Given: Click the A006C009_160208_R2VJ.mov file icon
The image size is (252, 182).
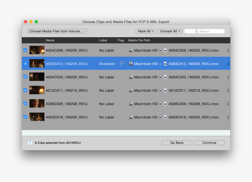Looking at the screenshot, I should pos(166,104).
